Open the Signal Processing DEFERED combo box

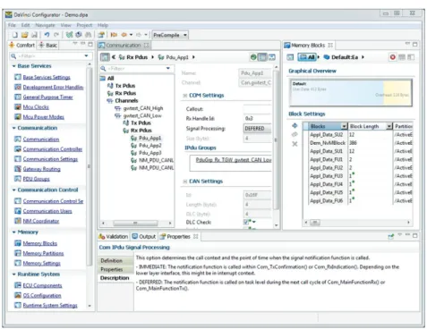[257, 129]
